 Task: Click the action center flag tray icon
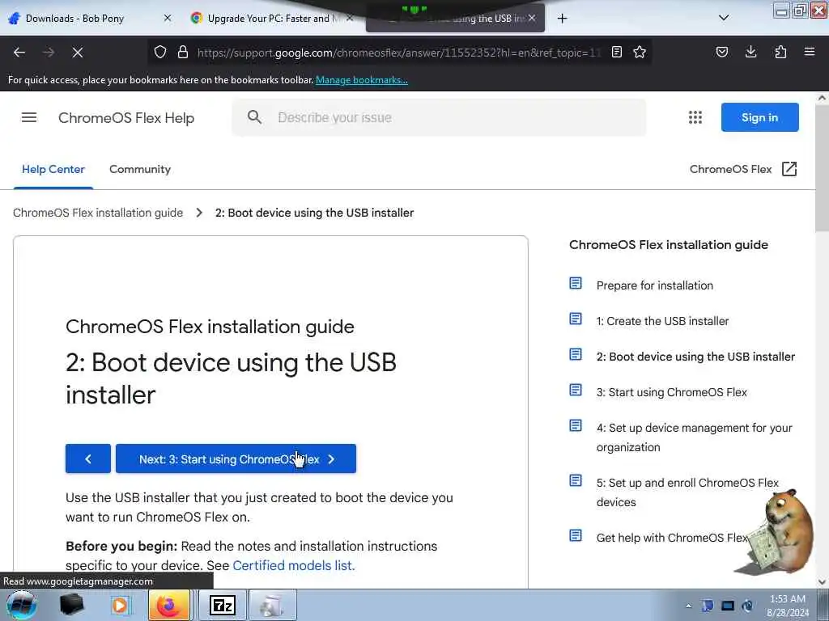(708, 606)
